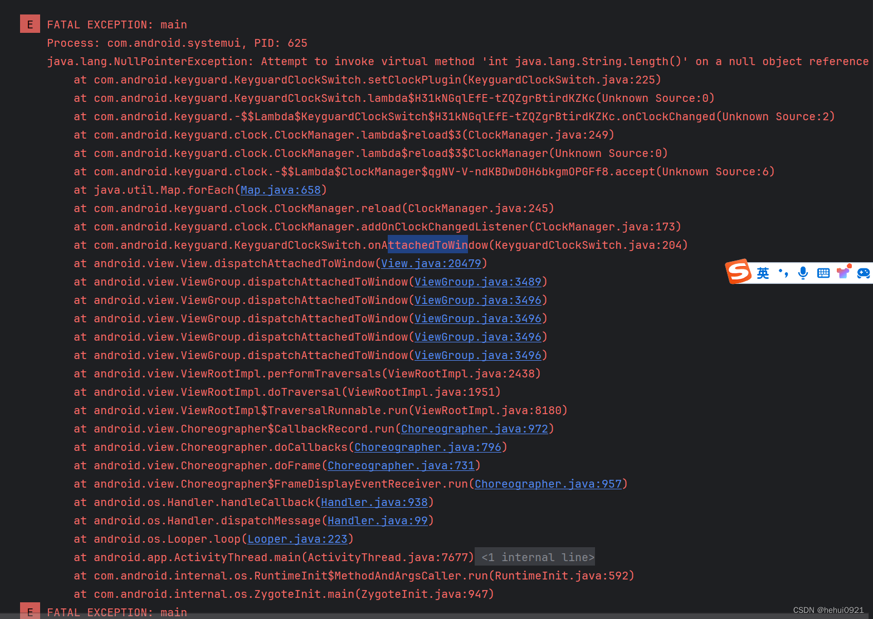Open the ViewGroup.java:3489 link
The image size is (873, 619).
pos(478,282)
